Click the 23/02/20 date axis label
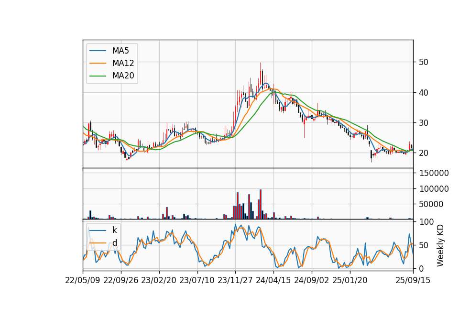The width and height of the screenshot is (459, 330). (159, 280)
